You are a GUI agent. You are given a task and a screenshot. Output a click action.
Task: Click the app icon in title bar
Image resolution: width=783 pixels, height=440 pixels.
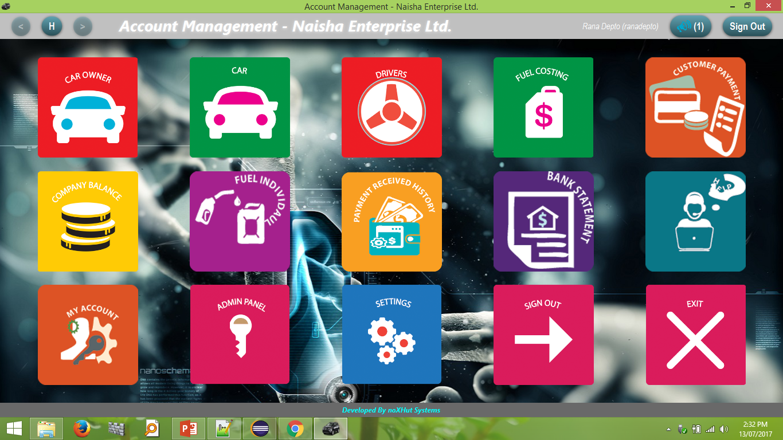click(6, 6)
